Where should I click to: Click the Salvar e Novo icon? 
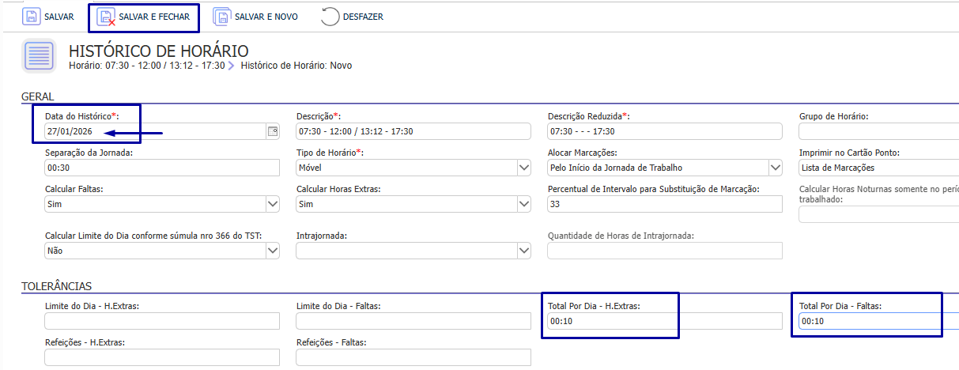point(222,17)
